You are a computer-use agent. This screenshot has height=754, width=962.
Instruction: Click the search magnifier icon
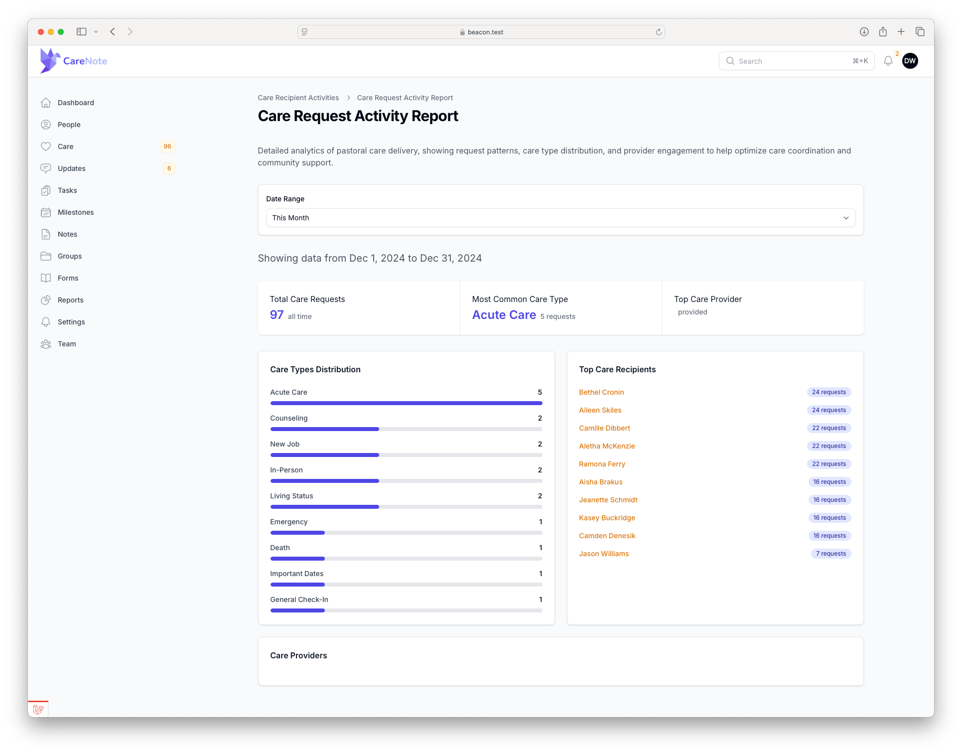(730, 61)
